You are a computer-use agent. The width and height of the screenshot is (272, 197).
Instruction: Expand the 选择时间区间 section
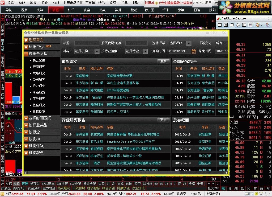(x=26, y=118)
